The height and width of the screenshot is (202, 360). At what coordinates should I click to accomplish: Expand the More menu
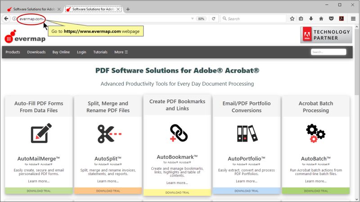tap(121, 52)
